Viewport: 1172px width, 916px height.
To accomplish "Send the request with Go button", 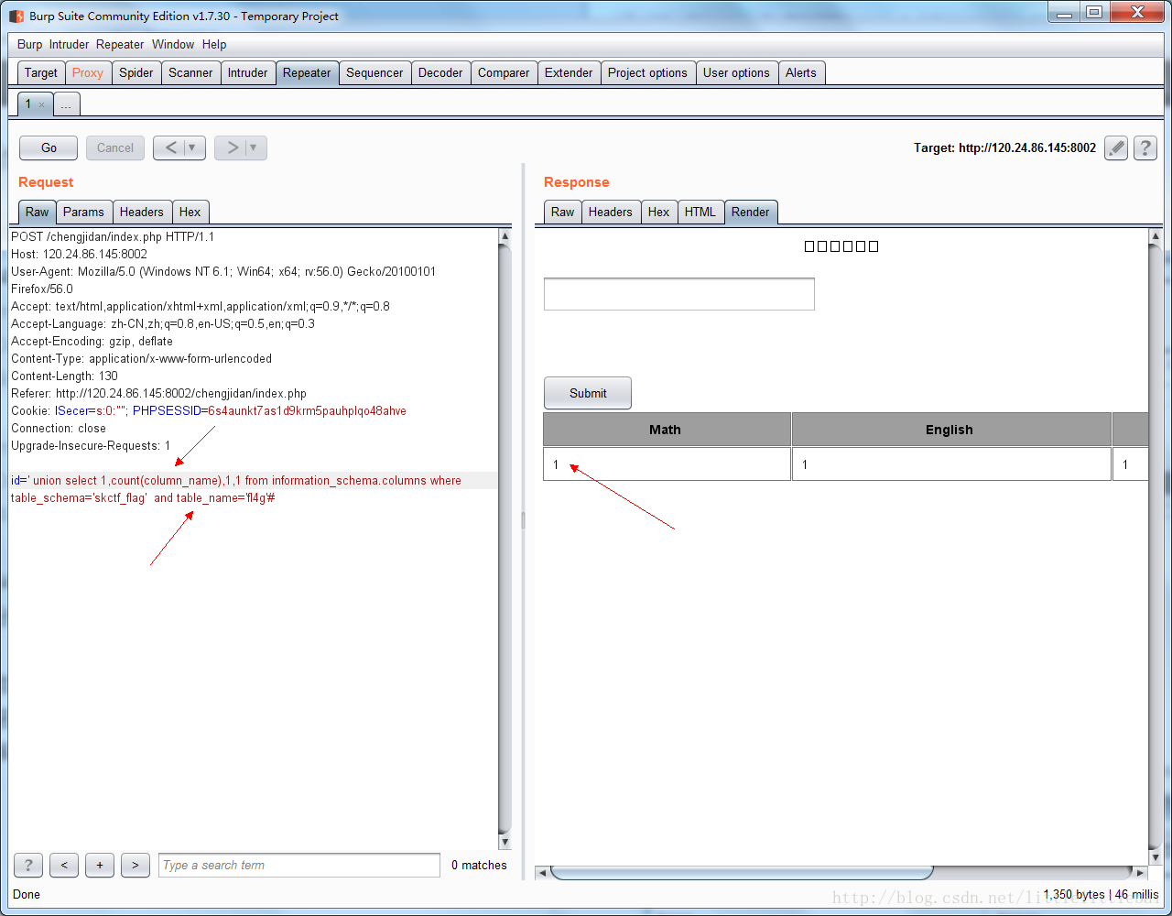I will [49, 147].
